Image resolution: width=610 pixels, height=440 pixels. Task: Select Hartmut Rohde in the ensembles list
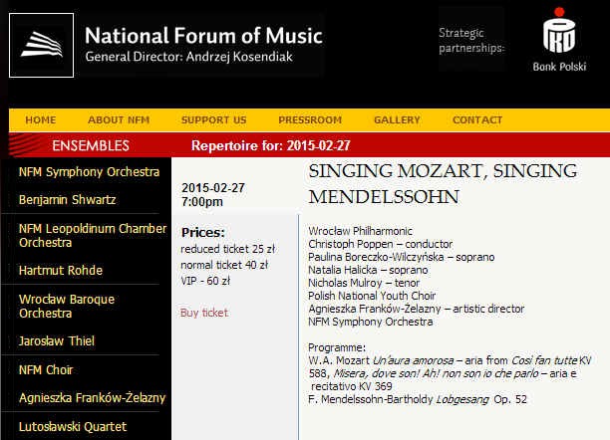61,270
